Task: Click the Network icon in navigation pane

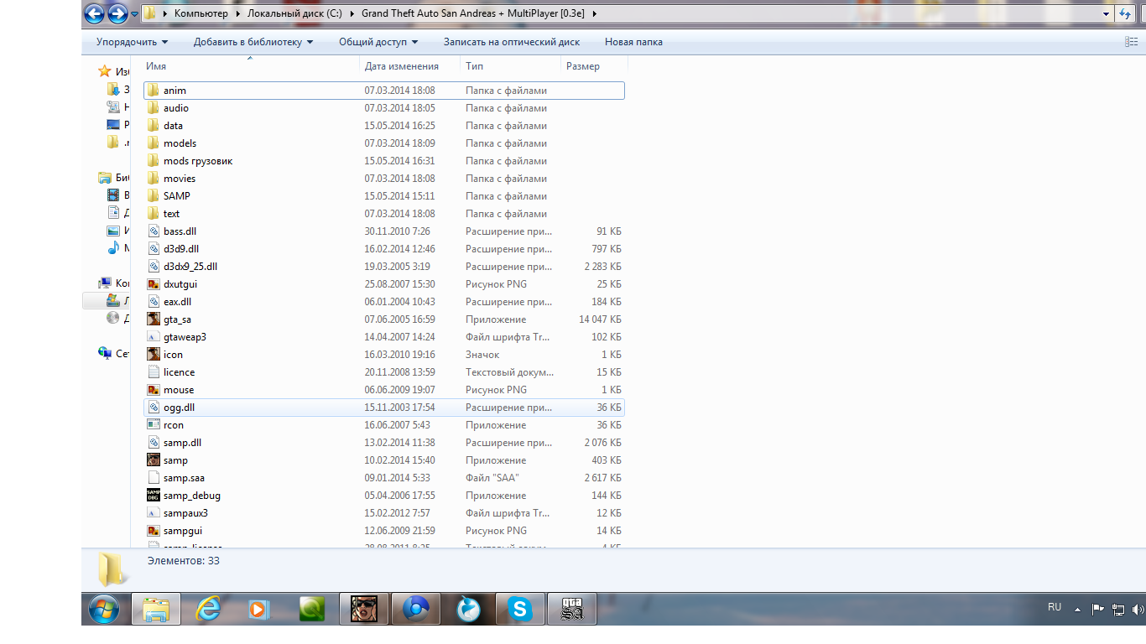Action: 105,354
